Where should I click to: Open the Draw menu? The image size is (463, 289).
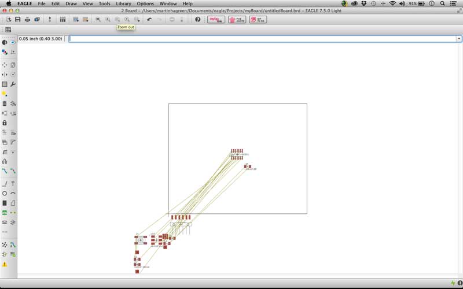71,3
